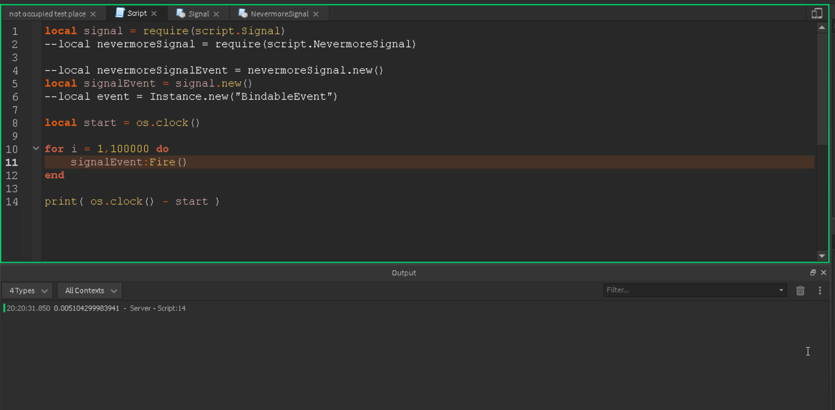Clear output with the trash can icon
This screenshot has width=835, height=410.
(800, 290)
